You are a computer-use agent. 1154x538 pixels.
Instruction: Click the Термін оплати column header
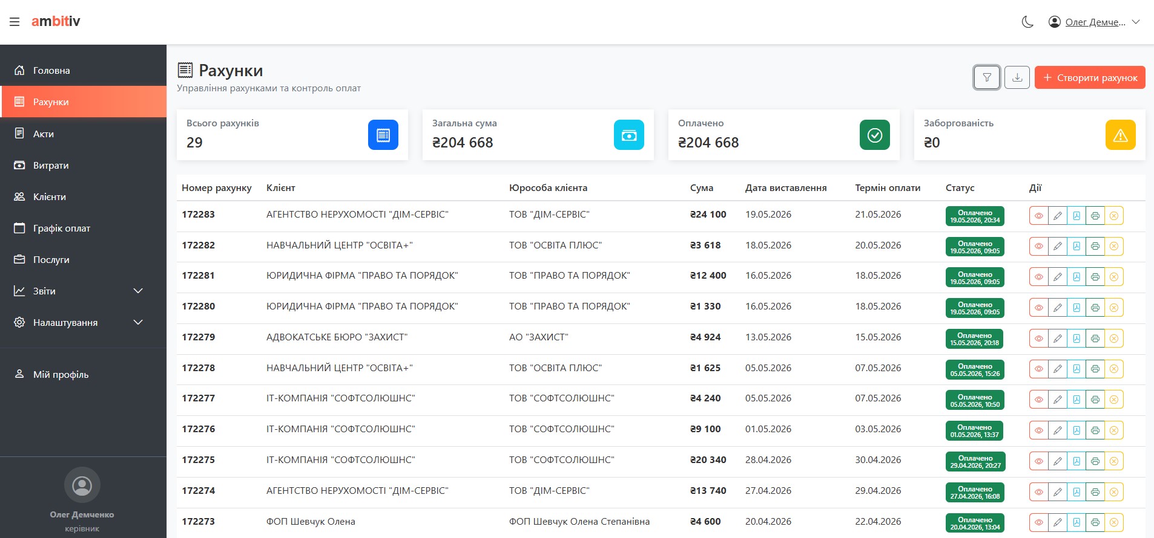click(x=888, y=188)
